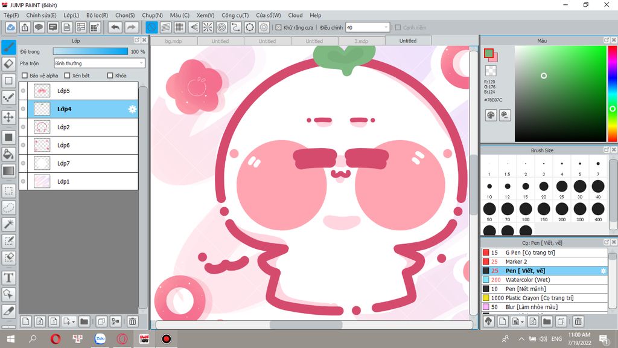The width and height of the screenshot is (618, 348).
Task: Open snap settings gear in toolbar
Action: pos(264,27)
